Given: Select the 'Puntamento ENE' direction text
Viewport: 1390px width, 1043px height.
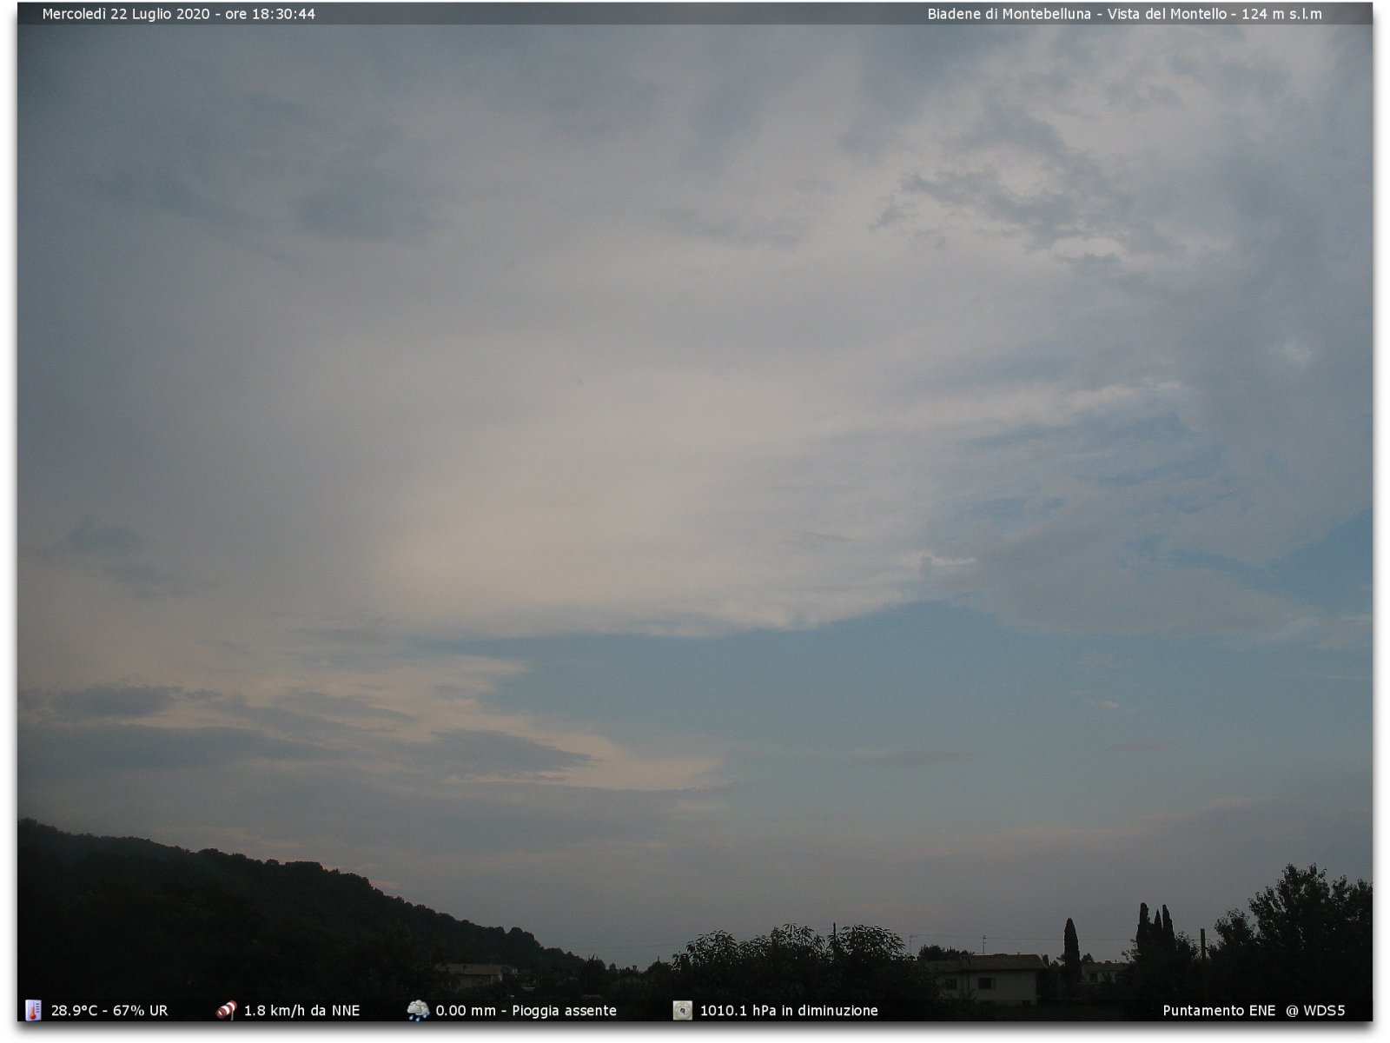Looking at the screenshot, I should (1219, 1011).
